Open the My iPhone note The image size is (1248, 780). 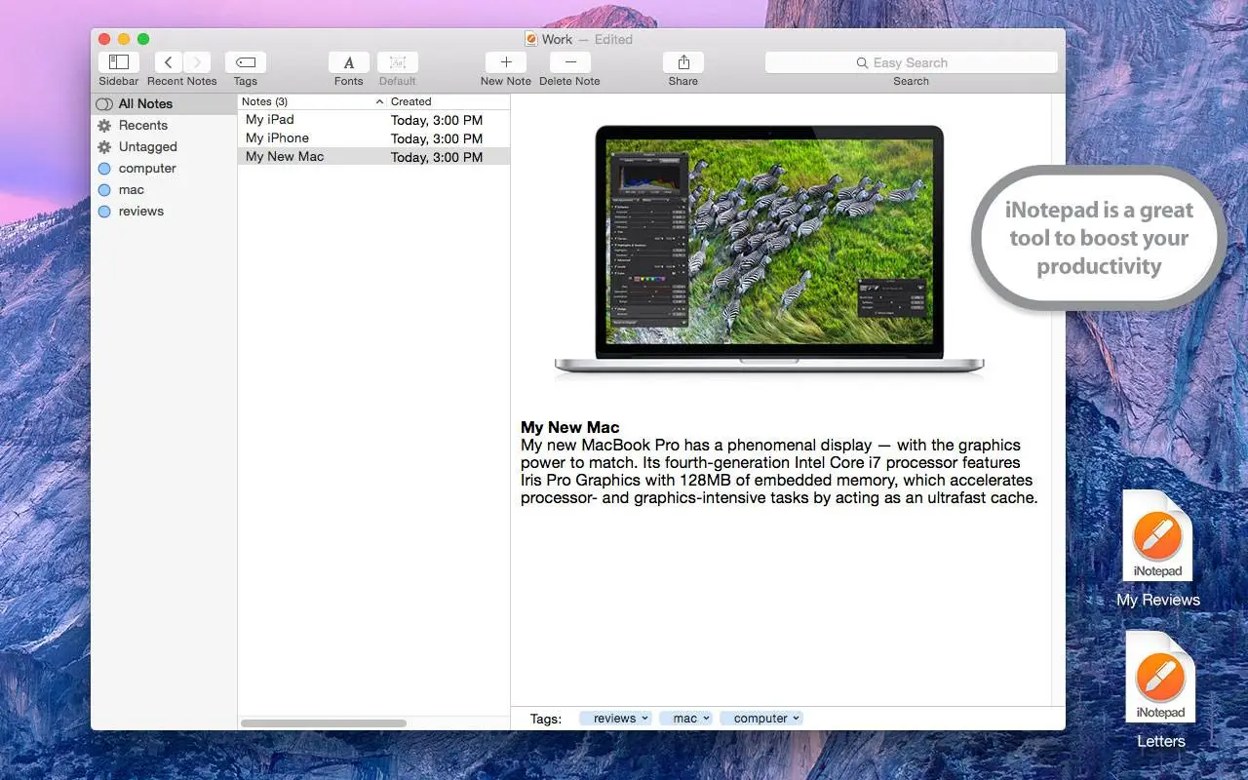click(373, 138)
